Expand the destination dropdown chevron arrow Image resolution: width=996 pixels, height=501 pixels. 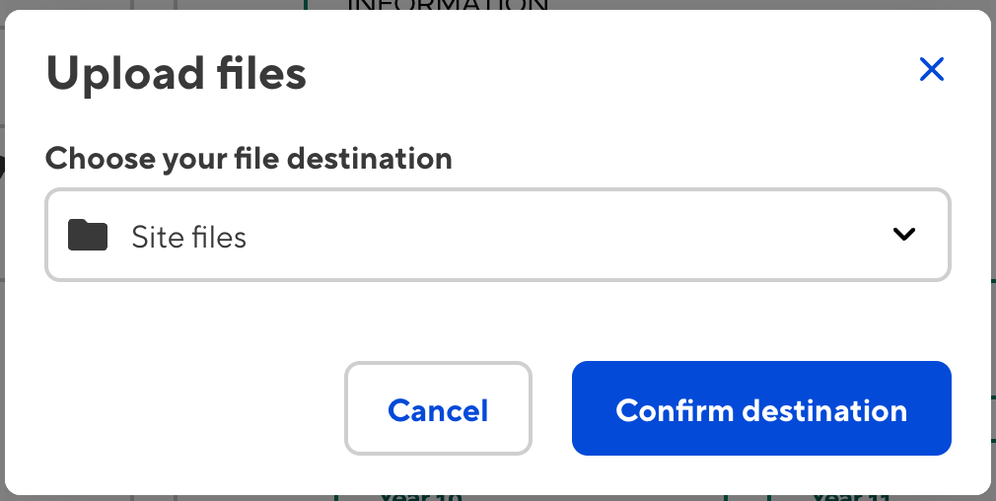(903, 235)
